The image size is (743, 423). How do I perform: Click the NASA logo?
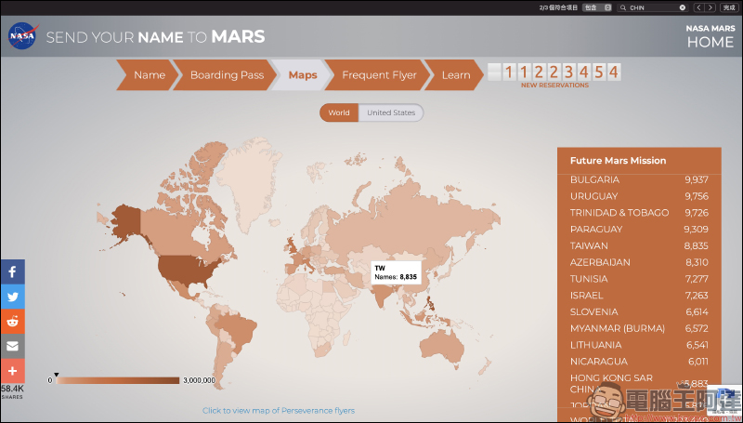(21, 36)
